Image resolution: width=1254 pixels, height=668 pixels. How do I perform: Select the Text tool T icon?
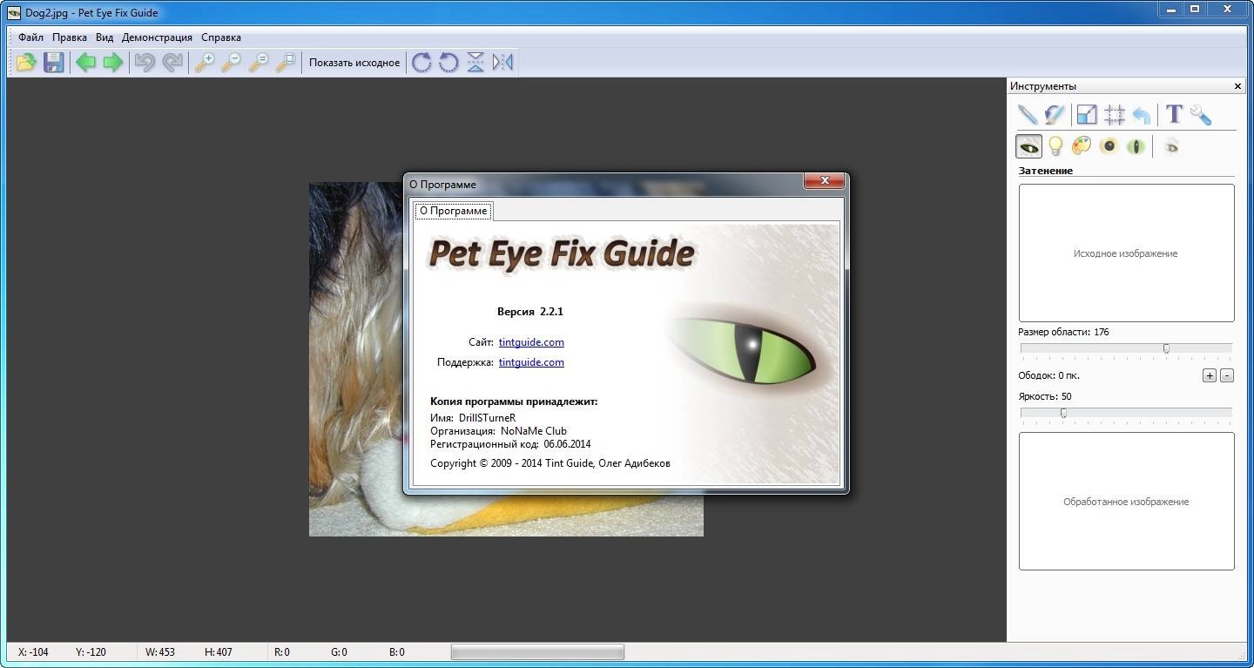1174,114
